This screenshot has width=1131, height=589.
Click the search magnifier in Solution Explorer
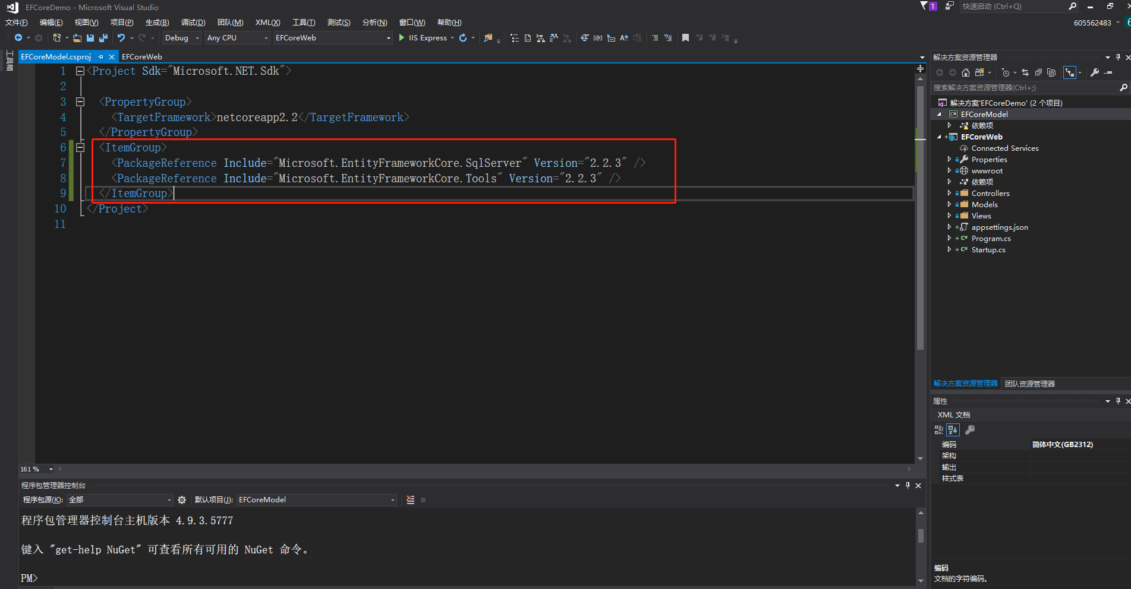tap(1123, 88)
